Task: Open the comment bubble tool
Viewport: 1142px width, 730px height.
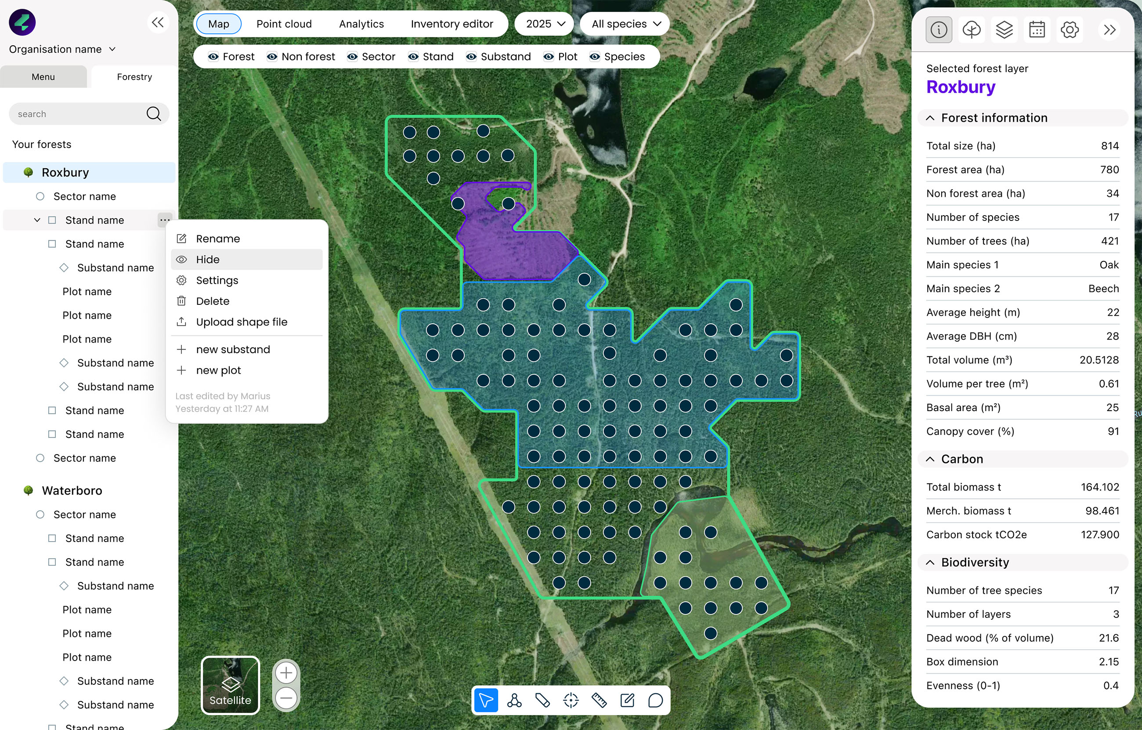Action: 655,700
